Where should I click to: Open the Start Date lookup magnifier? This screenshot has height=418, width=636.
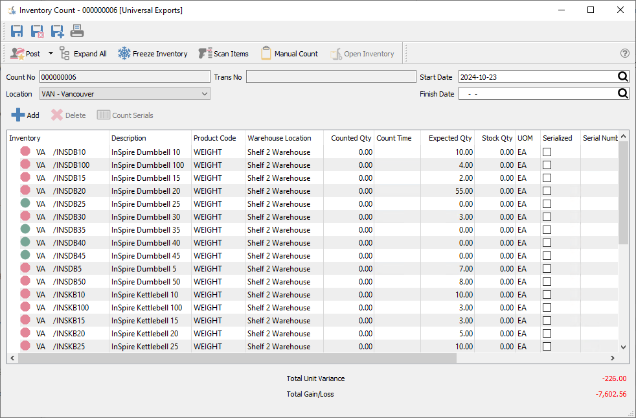(622, 76)
